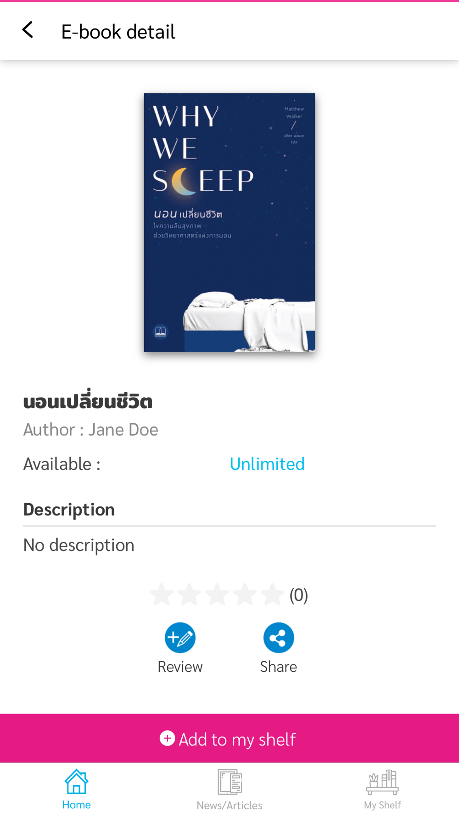Tap the Thai book title heading
The height and width of the screenshot is (817, 459).
pyautogui.click(x=88, y=400)
